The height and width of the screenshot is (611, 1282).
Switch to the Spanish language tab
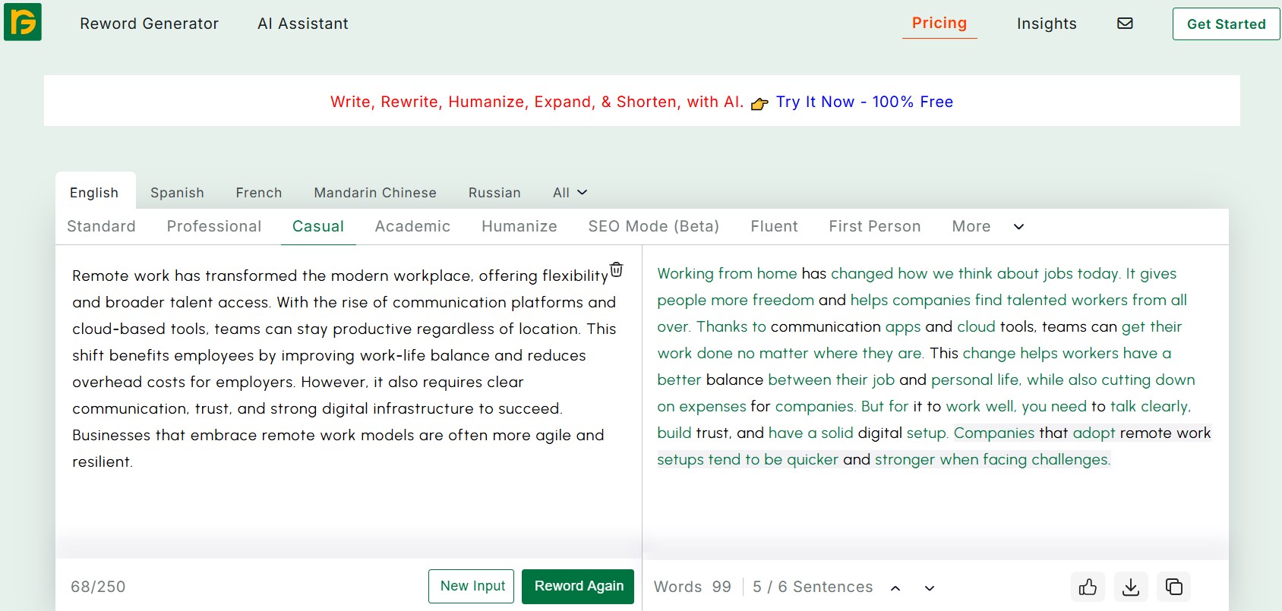(x=177, y=193)
